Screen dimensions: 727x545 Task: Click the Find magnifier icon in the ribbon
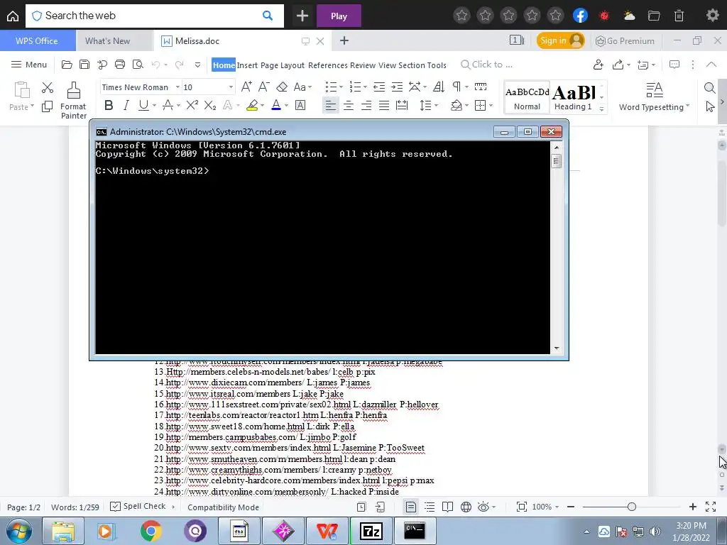point(709,87)
